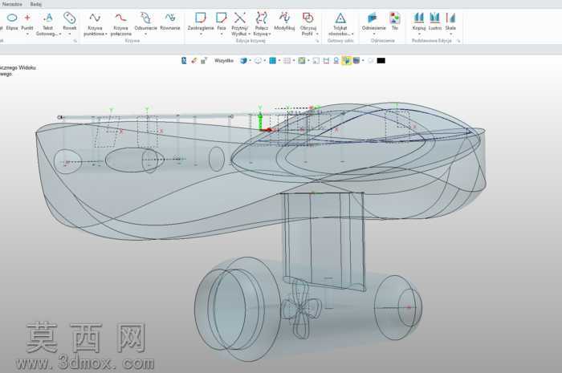Expand the Zaokrąglenie dropdown arrow
Image resolution: width=562 pixels, height=373 pixels.
pyautogui.click(x=201, y=34)
